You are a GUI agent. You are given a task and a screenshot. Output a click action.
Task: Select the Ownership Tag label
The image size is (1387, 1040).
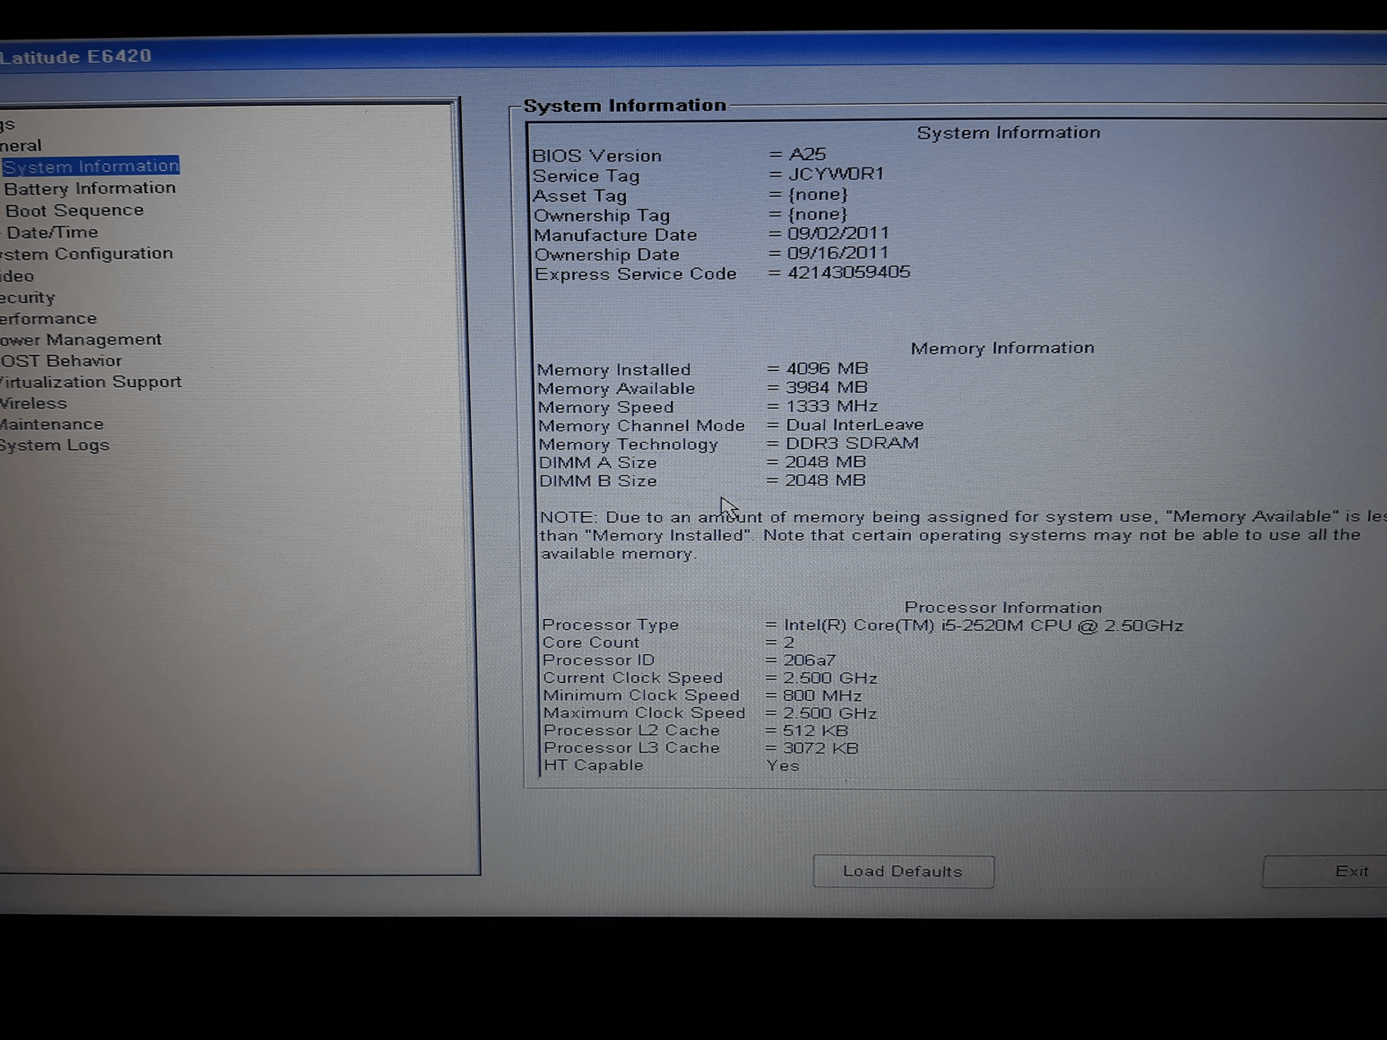[x=602, y=216]
